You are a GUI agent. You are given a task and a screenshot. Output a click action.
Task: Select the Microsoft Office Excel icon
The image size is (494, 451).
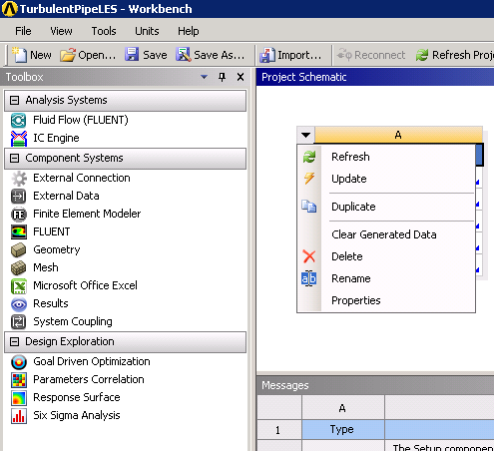[x=19, y=286]
